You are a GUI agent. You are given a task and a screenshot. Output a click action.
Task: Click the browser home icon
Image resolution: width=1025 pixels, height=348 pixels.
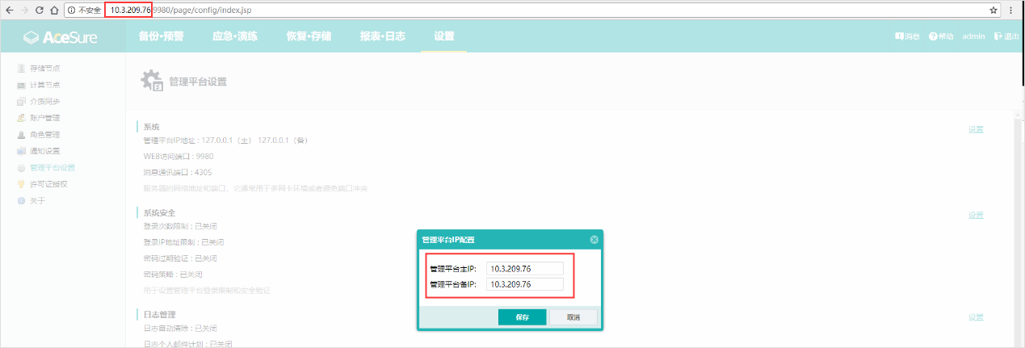click(54, 10)
